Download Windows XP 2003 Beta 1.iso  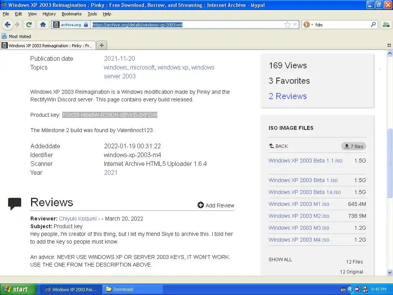pyautogui.click(x=303, y=180)
